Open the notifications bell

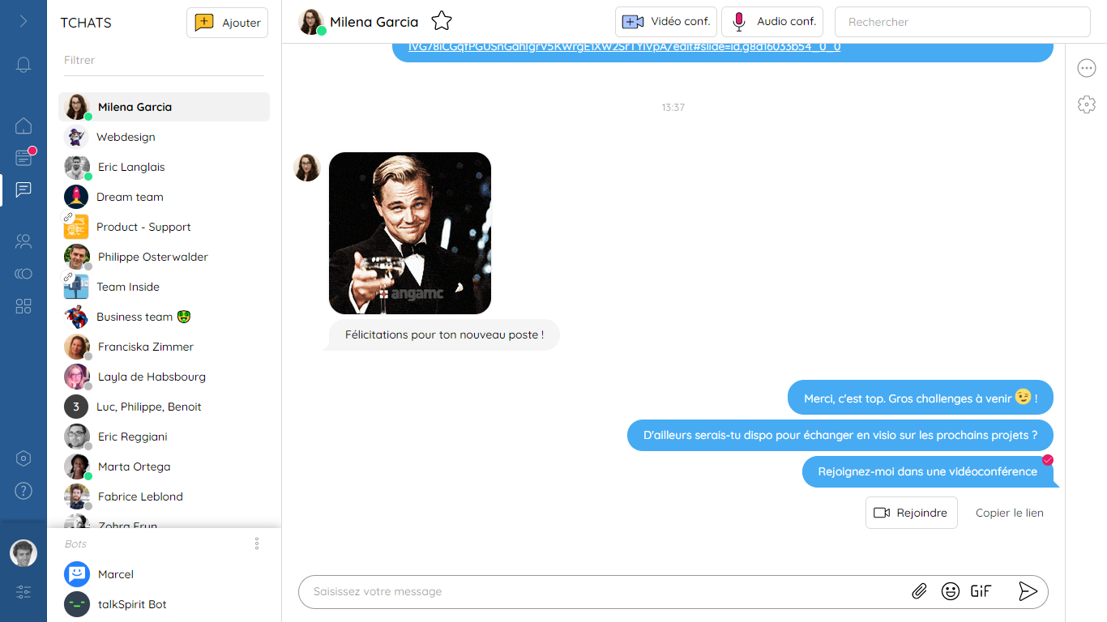[x=24, y=65]
